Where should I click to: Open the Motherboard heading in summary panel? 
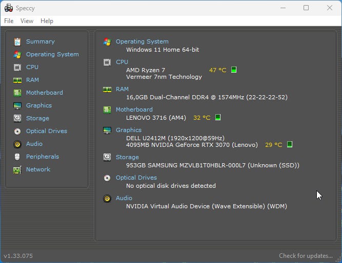(x=134, y=109)
